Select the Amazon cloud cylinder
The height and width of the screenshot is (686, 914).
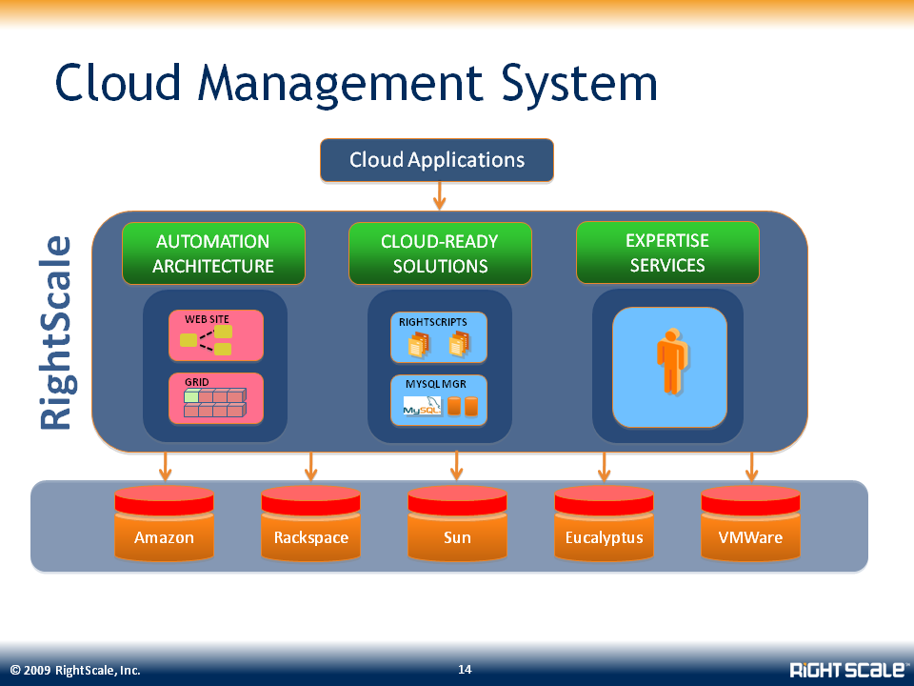click(x=165, y=523)
